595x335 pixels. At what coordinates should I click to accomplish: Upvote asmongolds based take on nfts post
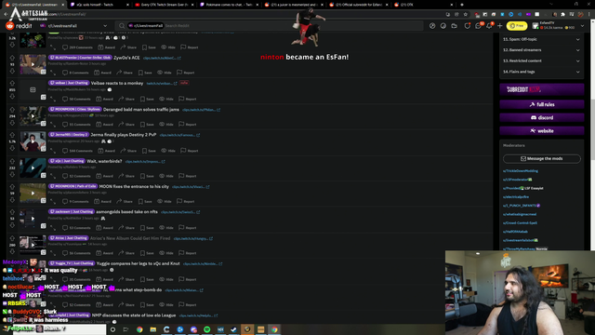click(x=12, y=212)
